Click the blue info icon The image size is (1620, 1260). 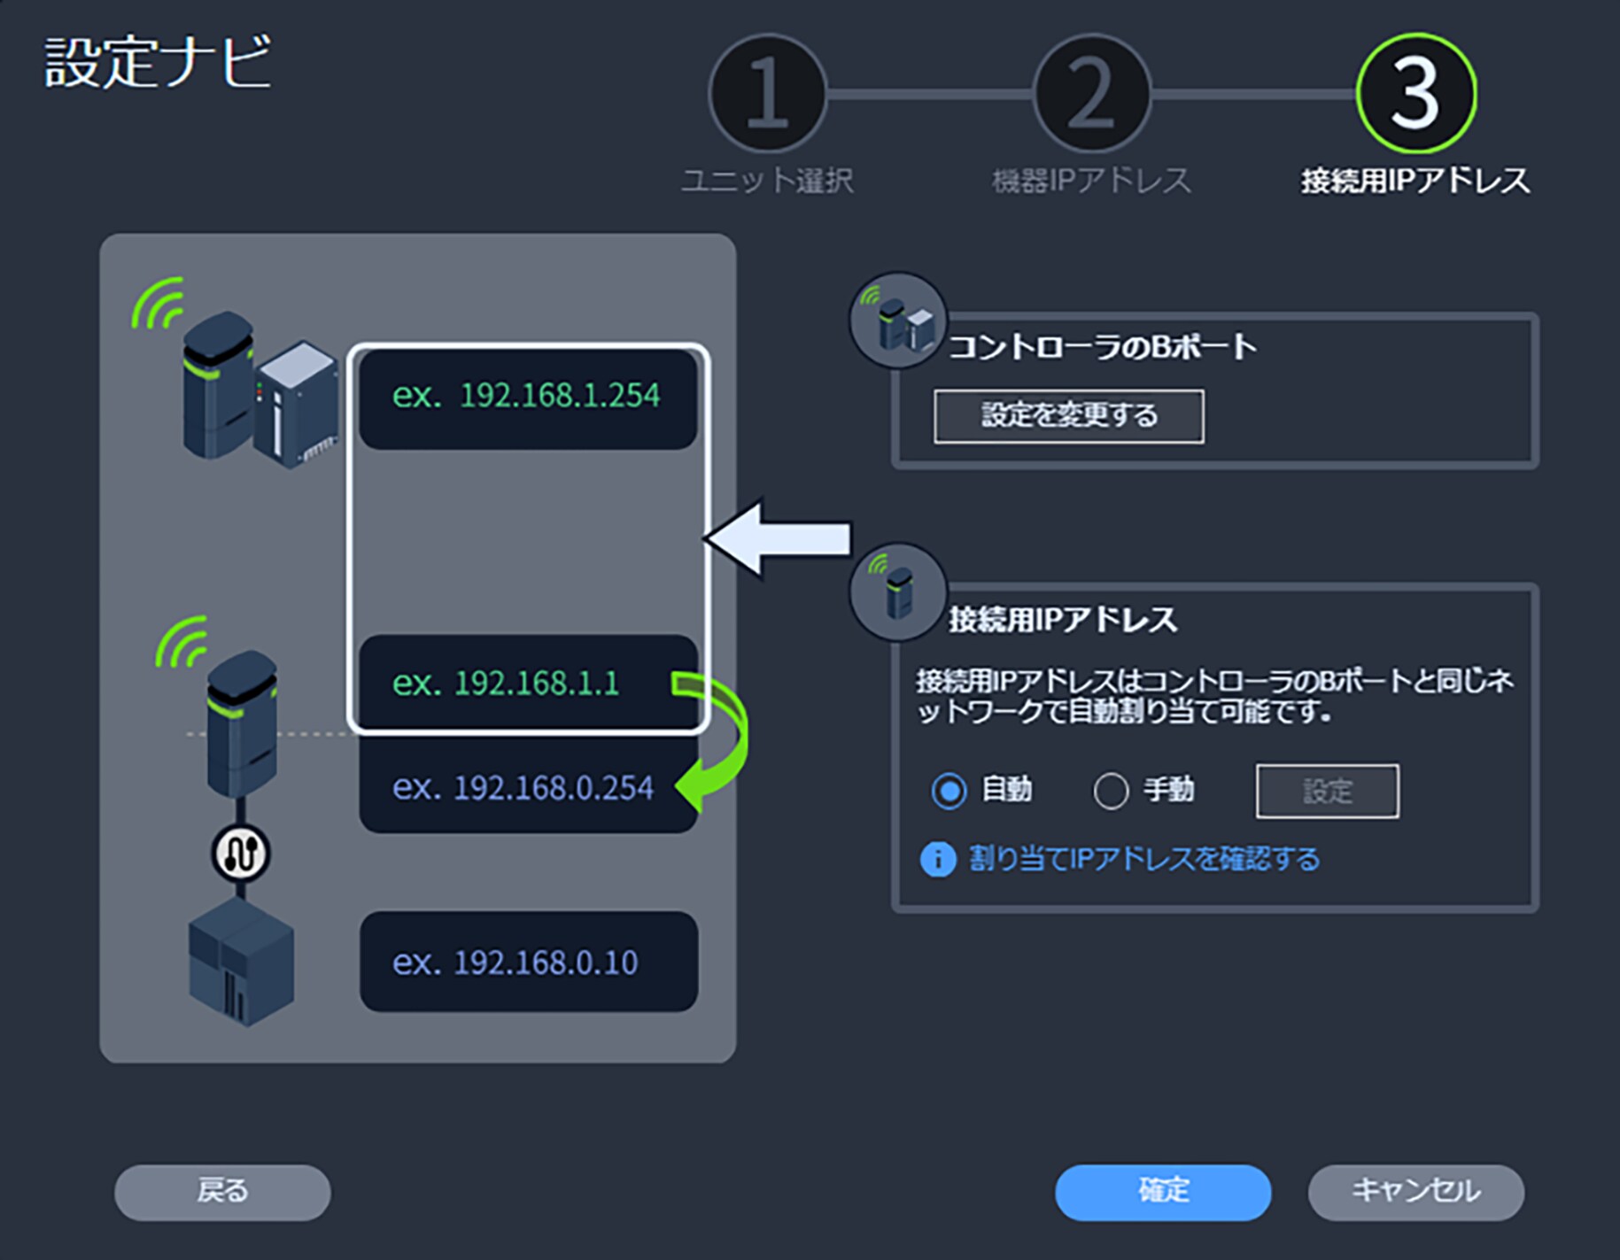(x=938, y=859)
